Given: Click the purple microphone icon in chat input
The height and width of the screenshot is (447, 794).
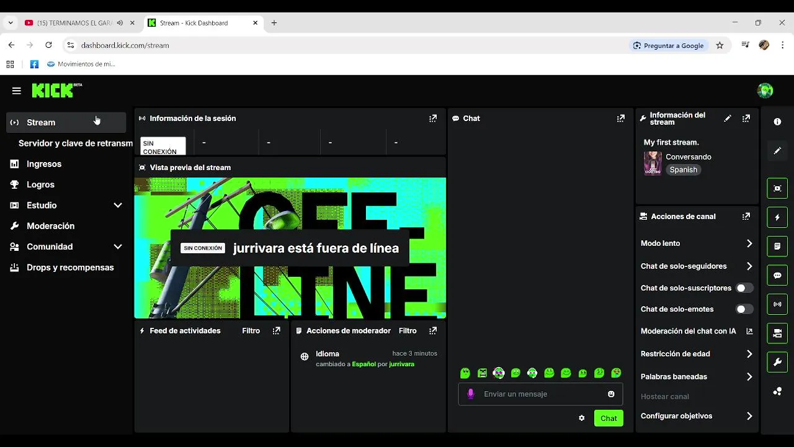Looking at the screenshot, I should point(471,394).
